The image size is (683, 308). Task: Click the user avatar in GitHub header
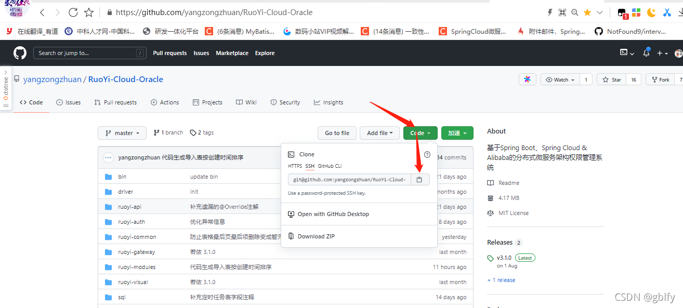pos(678,53)
